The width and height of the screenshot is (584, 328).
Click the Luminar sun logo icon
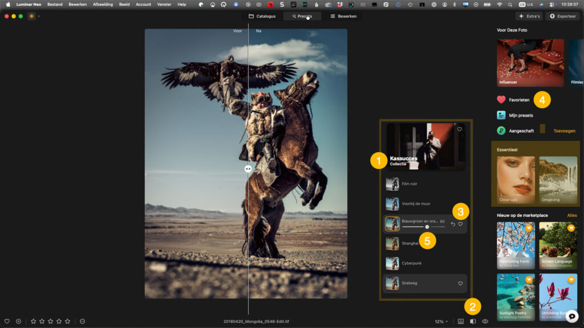click(32, 17)
